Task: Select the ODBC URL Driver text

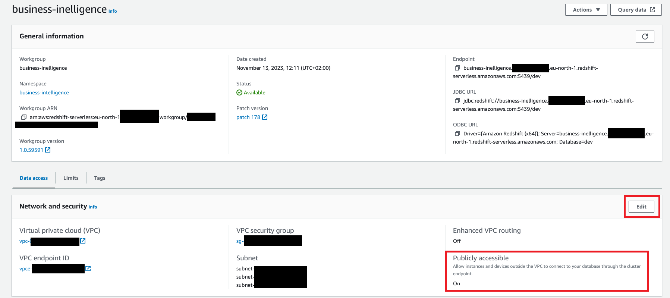Action: click(x=553, y=138)
